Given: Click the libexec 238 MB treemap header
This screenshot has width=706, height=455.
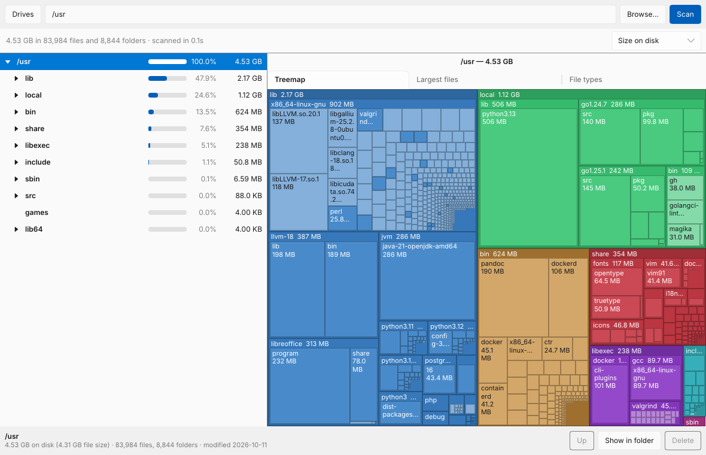Looking at the screenshot, I should click(x=636, y=351).
